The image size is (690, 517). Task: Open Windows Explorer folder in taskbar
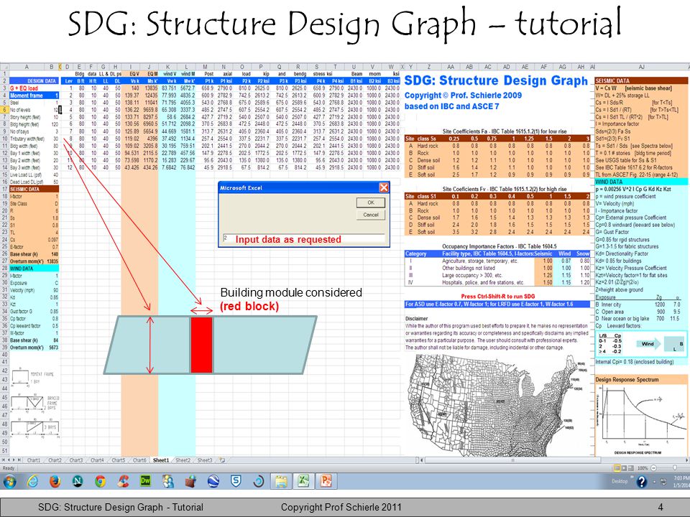(282, 481)
